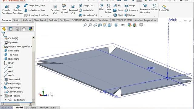Switch to the Sketch tab
Image resolution: width=194 pixels, height=109 pixels.
point(17,20)
